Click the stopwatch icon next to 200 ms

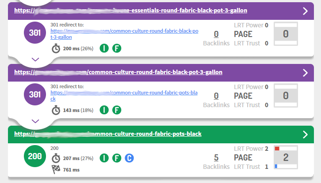click(56, 49)
